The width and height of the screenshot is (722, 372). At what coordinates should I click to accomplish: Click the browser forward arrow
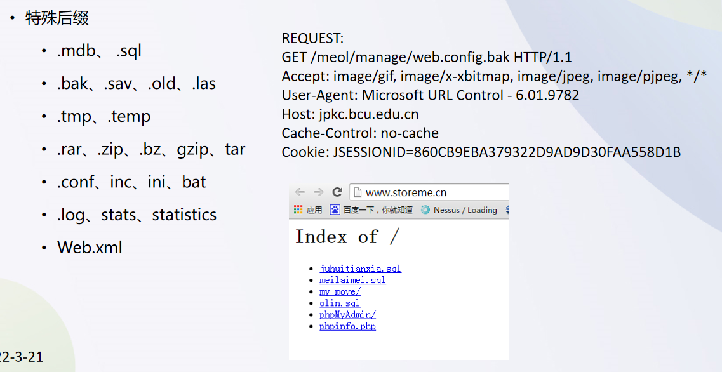tap(318, 192)
